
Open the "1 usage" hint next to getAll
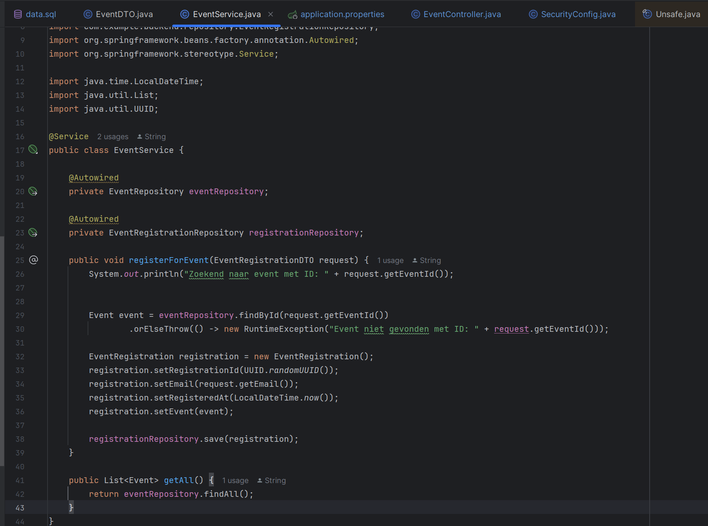(x=235, y=481)
